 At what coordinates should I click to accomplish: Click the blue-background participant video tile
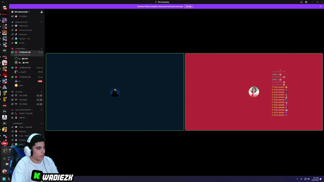[115, 92]
